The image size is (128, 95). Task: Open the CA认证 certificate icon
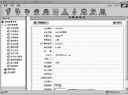55,12
